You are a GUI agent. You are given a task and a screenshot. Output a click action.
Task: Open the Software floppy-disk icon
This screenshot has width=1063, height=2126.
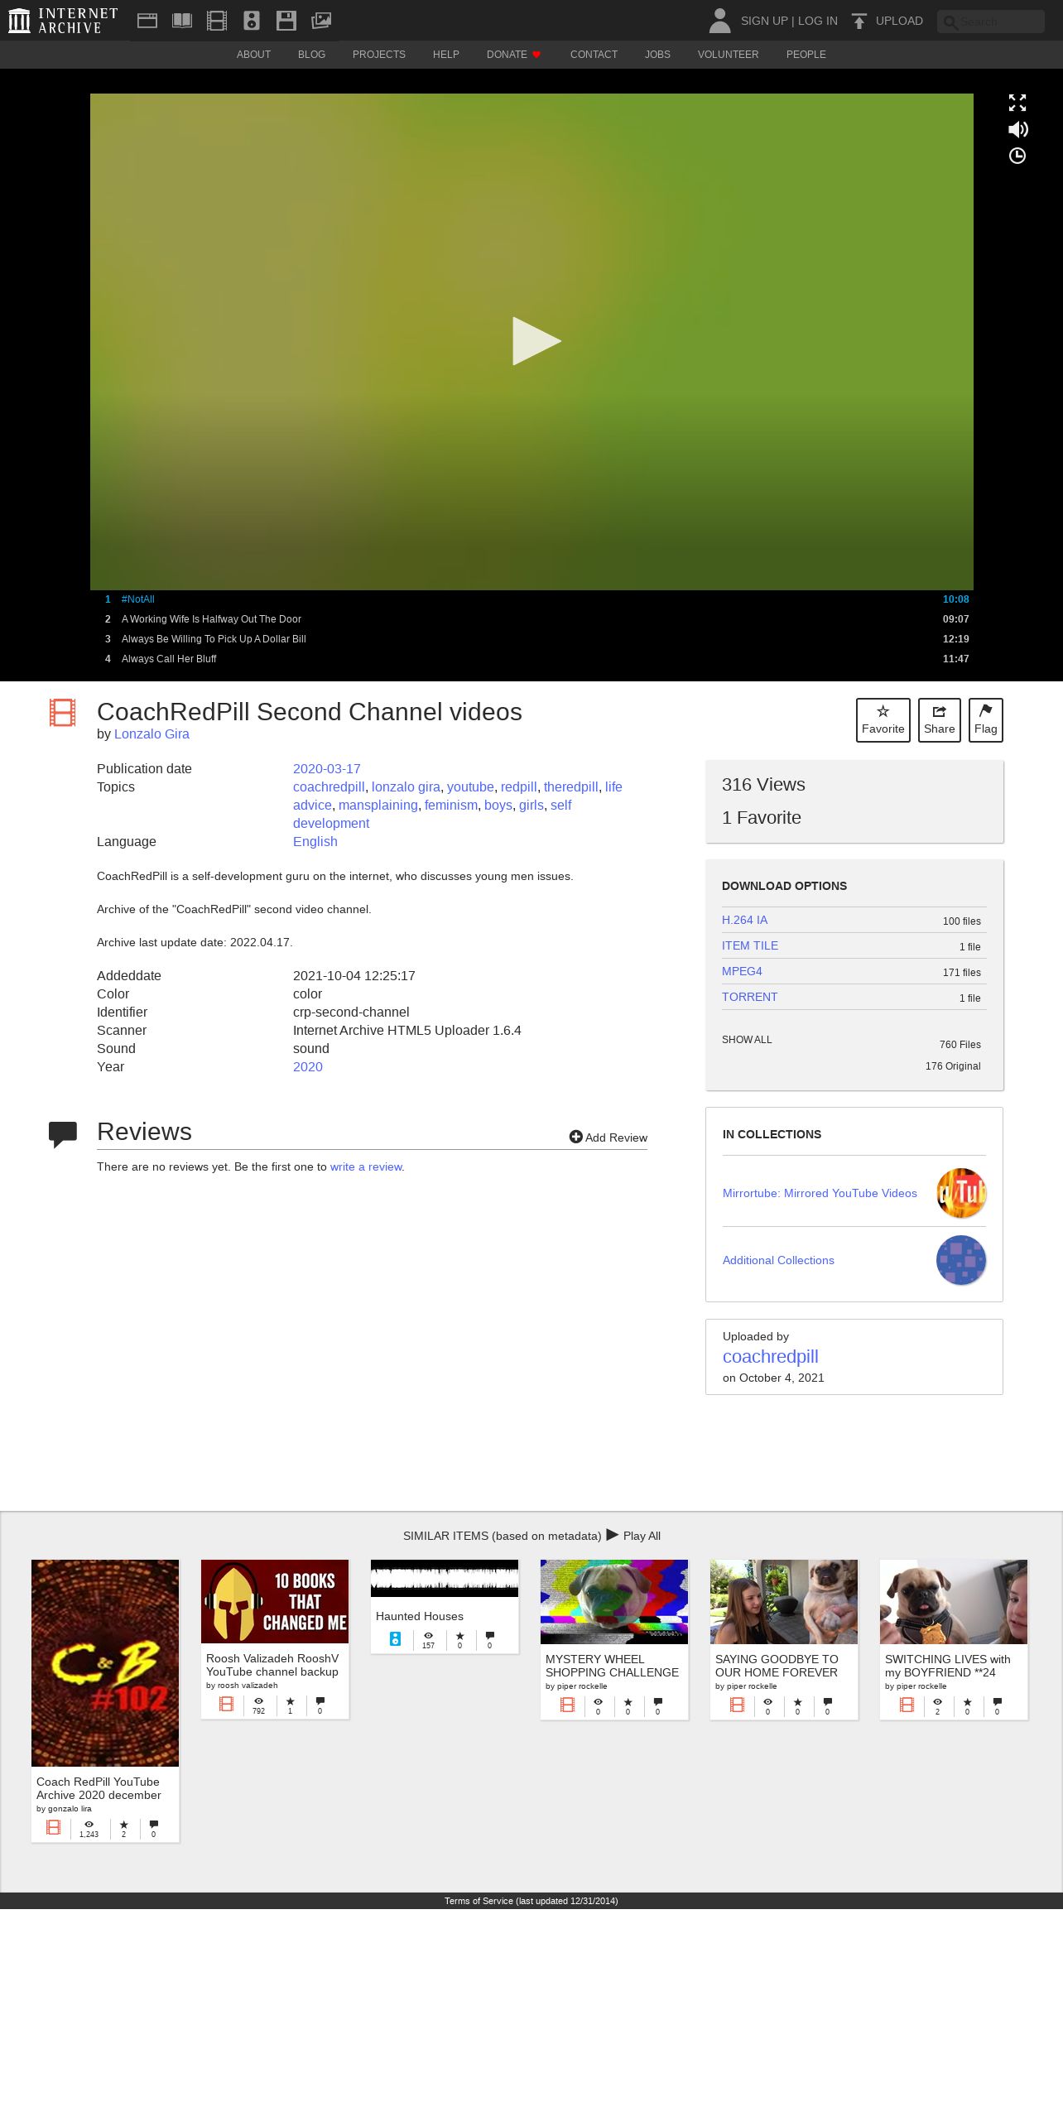286,21
